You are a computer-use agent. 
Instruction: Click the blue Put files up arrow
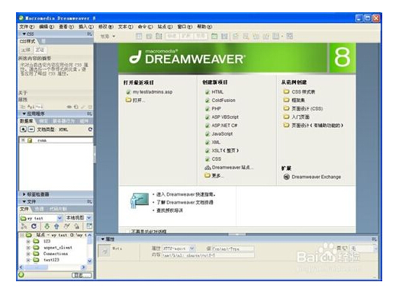(56, 226)
